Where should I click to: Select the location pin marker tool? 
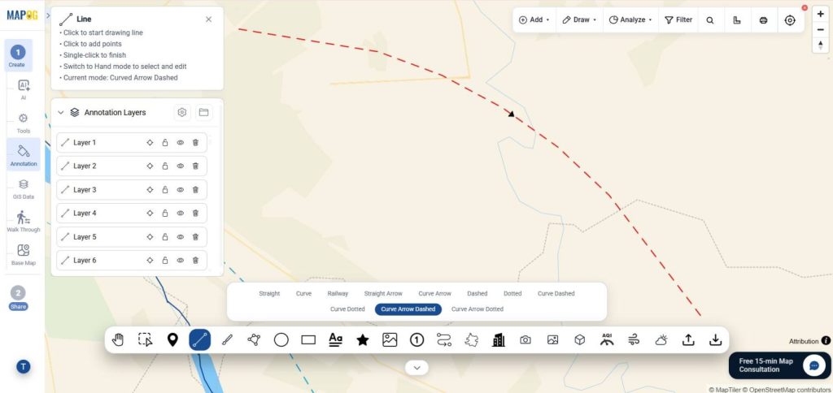click(x=172, y=340)
